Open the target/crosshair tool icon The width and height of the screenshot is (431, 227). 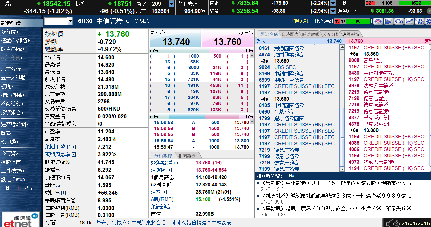378,21
